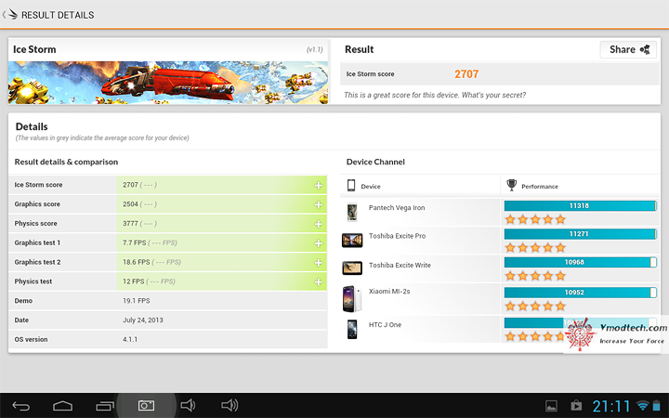The image size is (669, 418).
Task: Expand the Physics test row
Action: 319,282
